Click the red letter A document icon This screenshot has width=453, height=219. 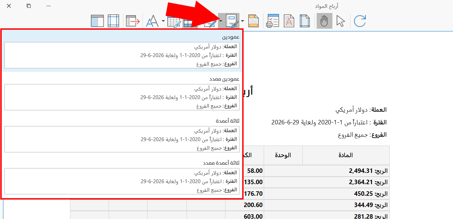pyautogui.click(x=289, y=21)
